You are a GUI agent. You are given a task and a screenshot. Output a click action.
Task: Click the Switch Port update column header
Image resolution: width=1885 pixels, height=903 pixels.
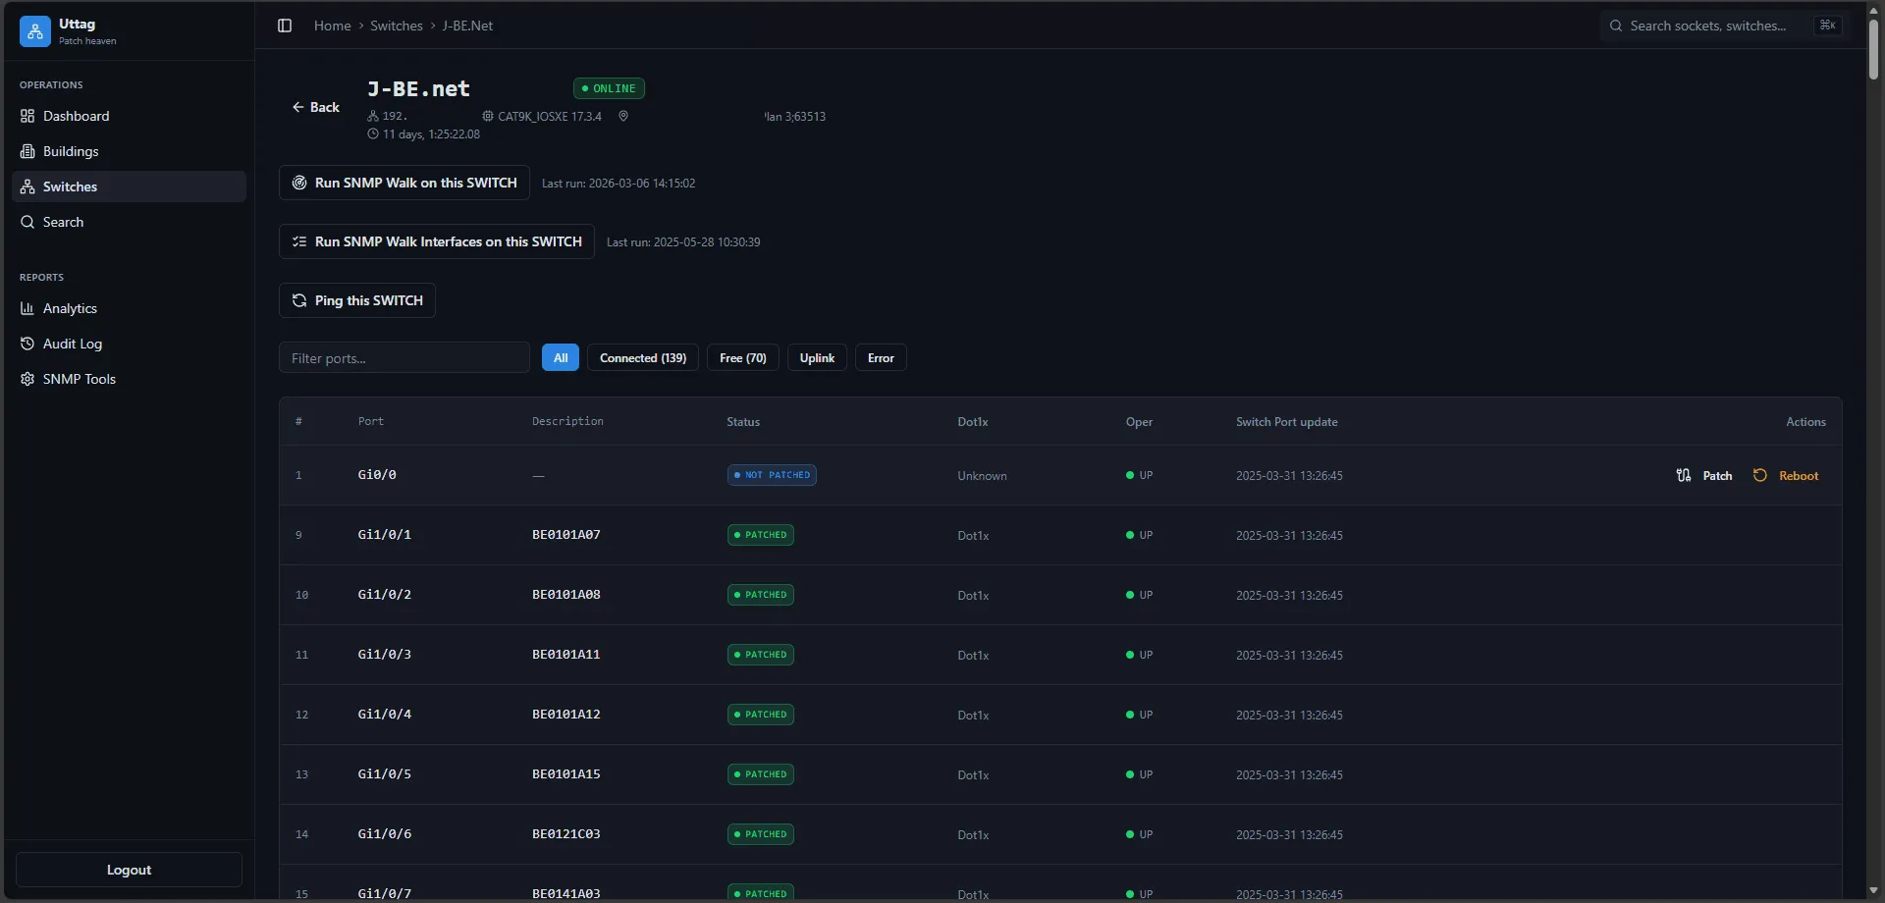[1287, 422]
